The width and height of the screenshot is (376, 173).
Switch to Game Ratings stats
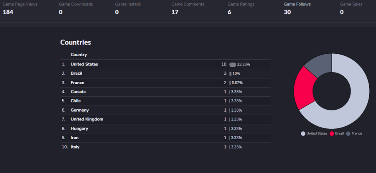tap(241, 8)
